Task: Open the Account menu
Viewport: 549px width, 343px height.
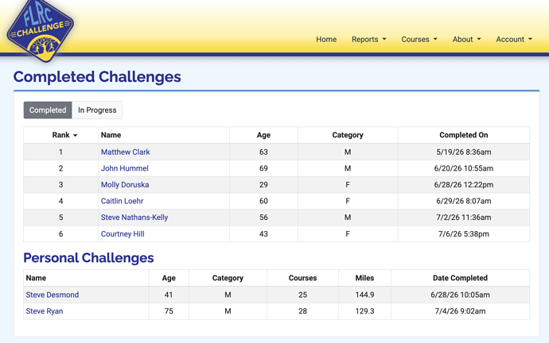Action: point(514,40)
